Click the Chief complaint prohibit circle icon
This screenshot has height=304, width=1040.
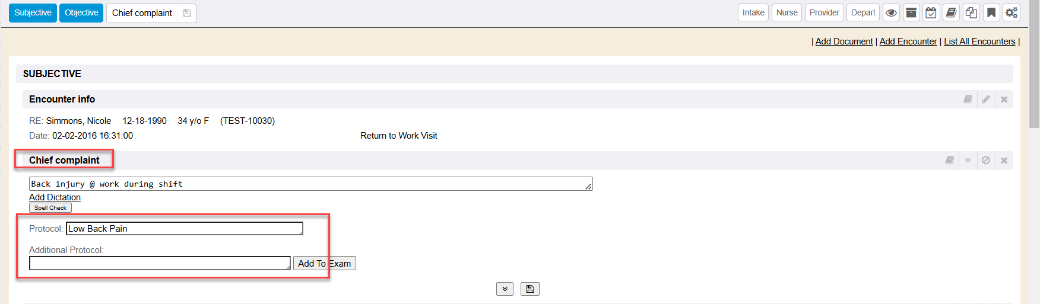986,161
